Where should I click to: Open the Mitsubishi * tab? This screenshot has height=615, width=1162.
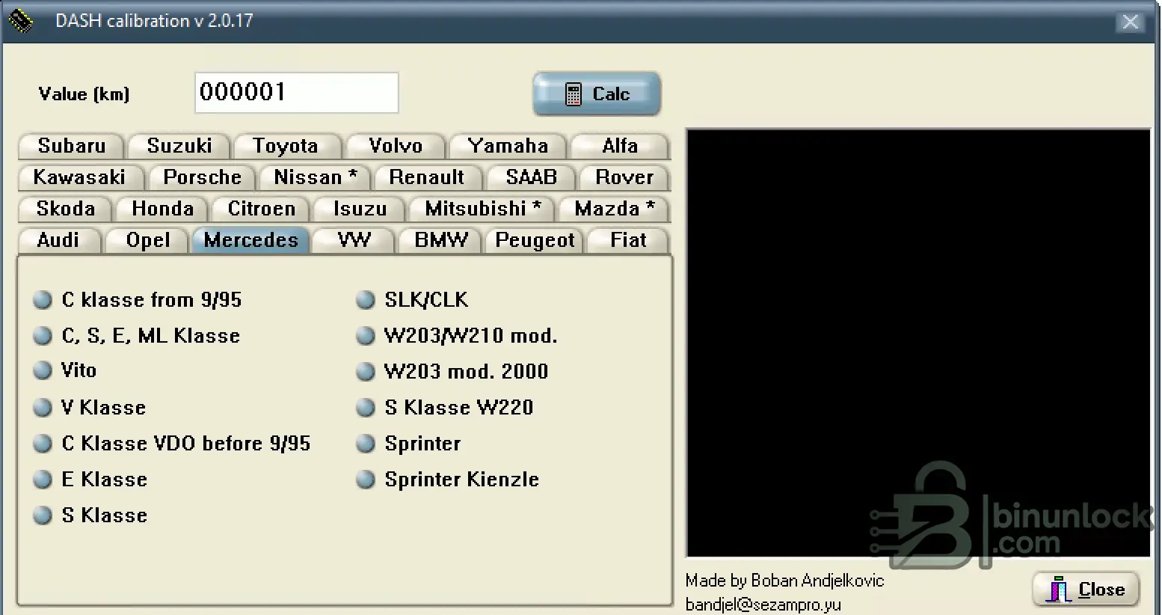point(483,209)
